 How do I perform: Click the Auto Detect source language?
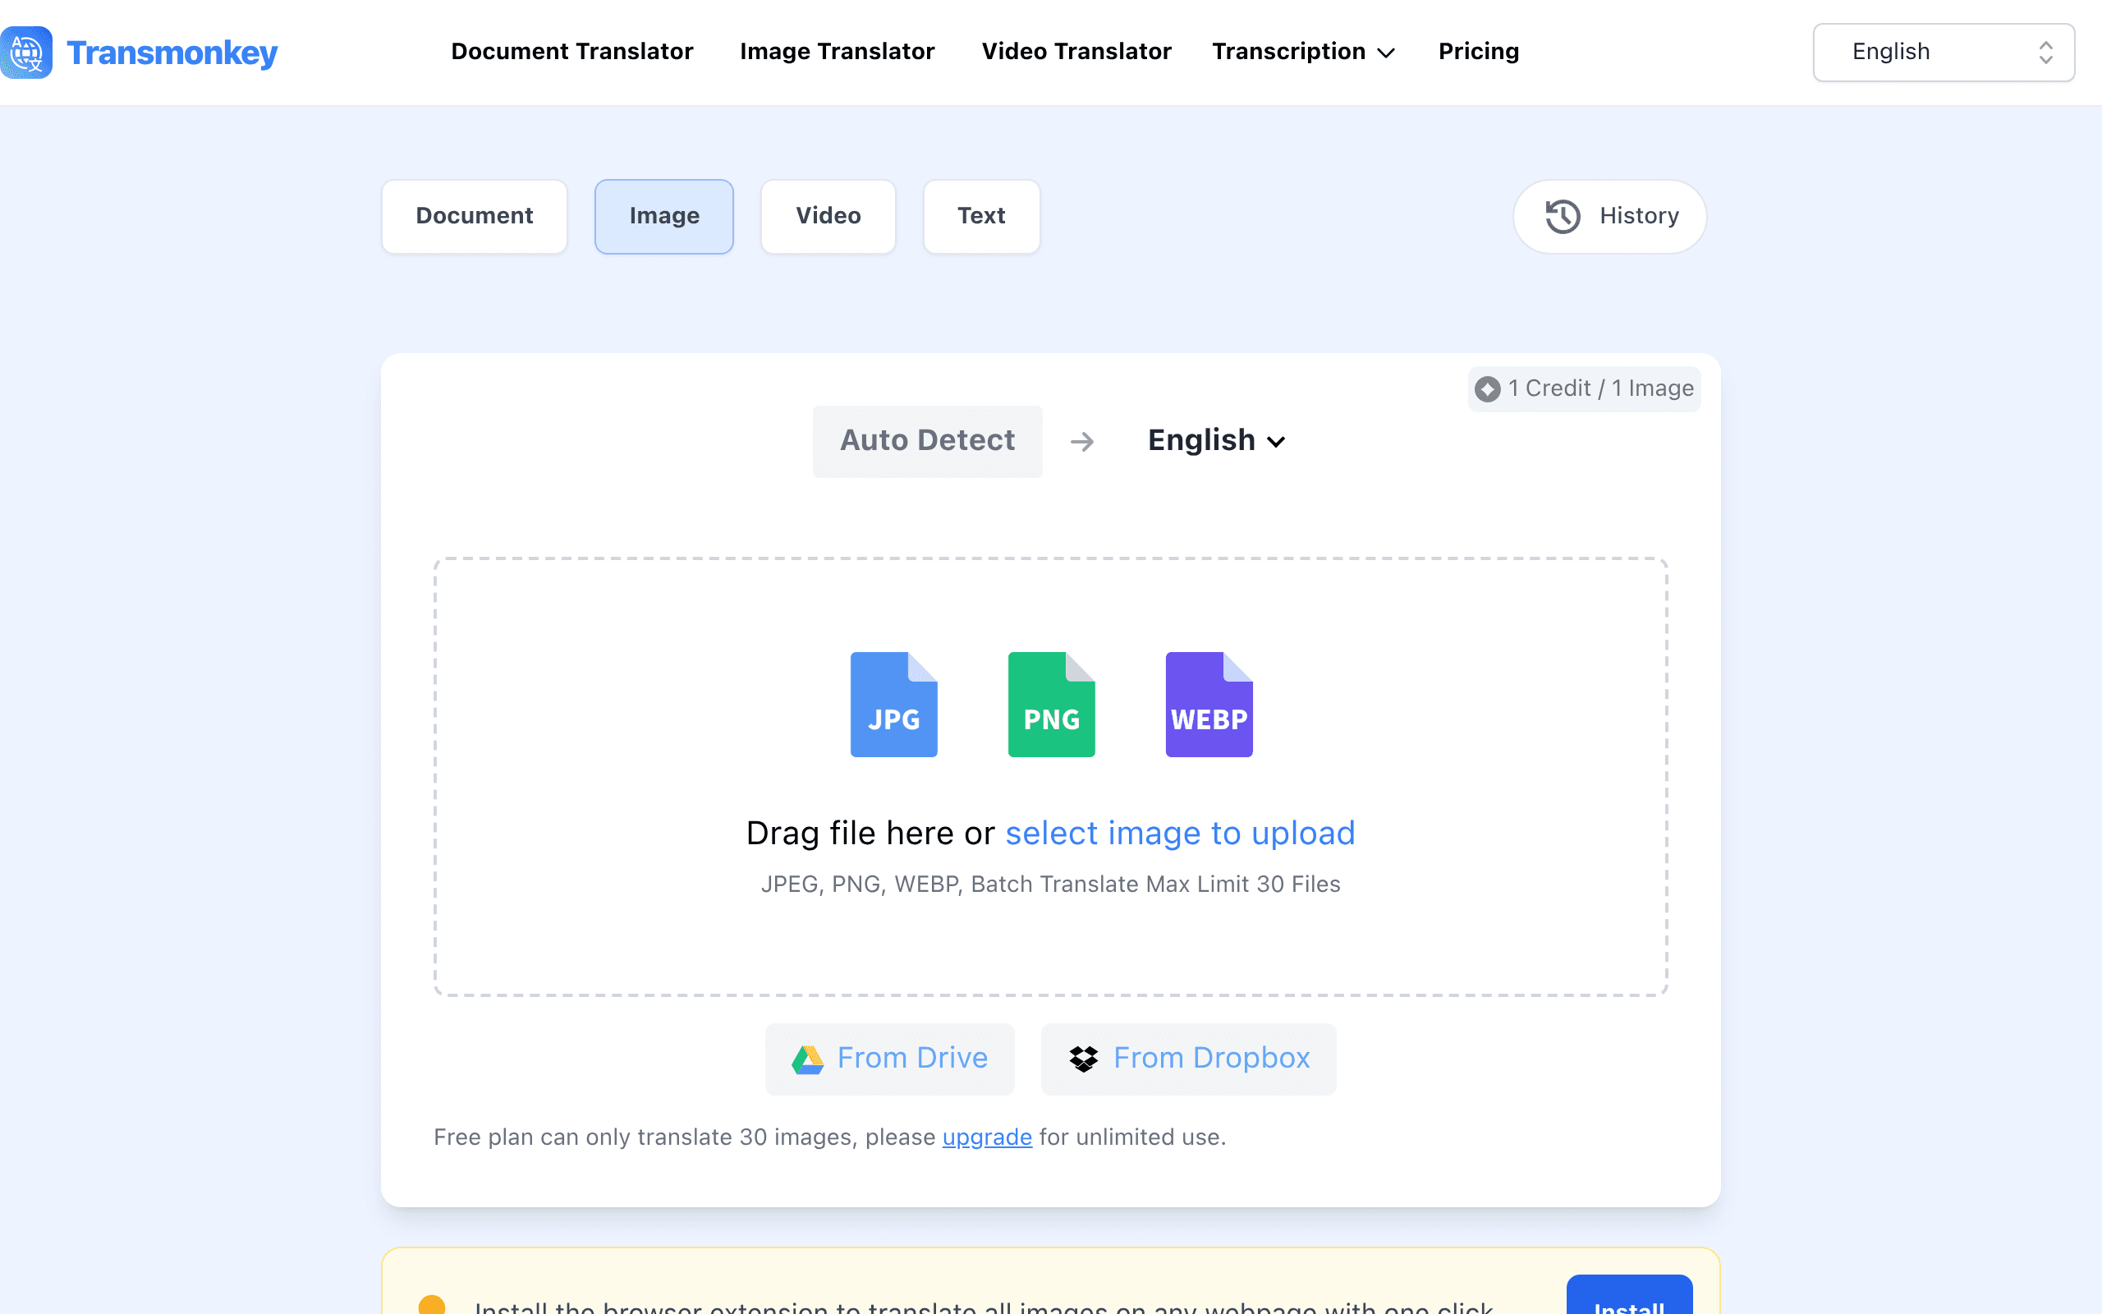(x=927, y=441)
